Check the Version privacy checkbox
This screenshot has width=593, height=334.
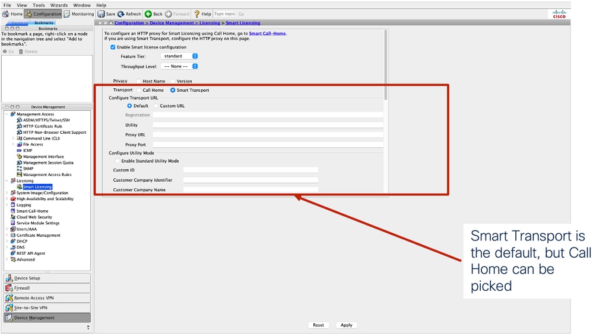point(173,81)
